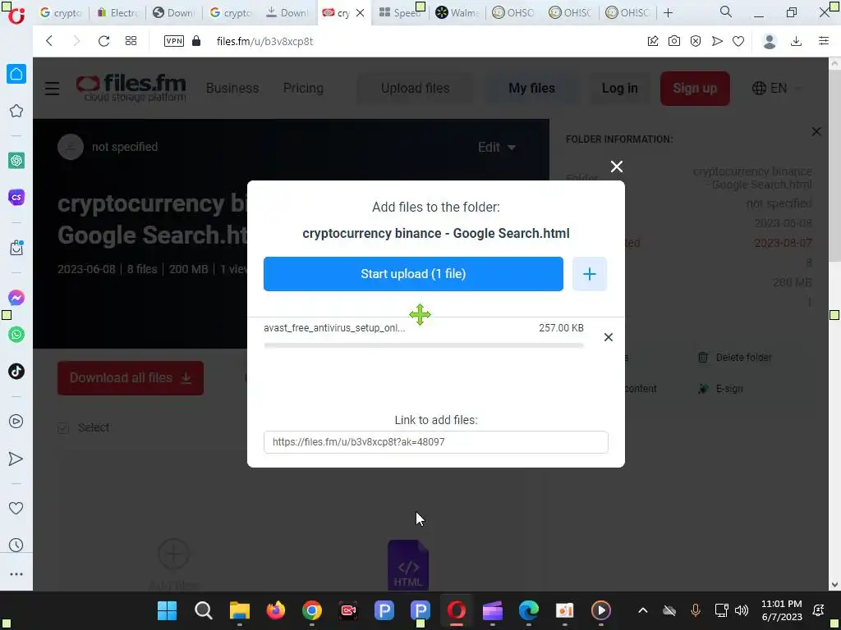
Task: Open the HTML file thumbnail
Action: coord(408,564)
